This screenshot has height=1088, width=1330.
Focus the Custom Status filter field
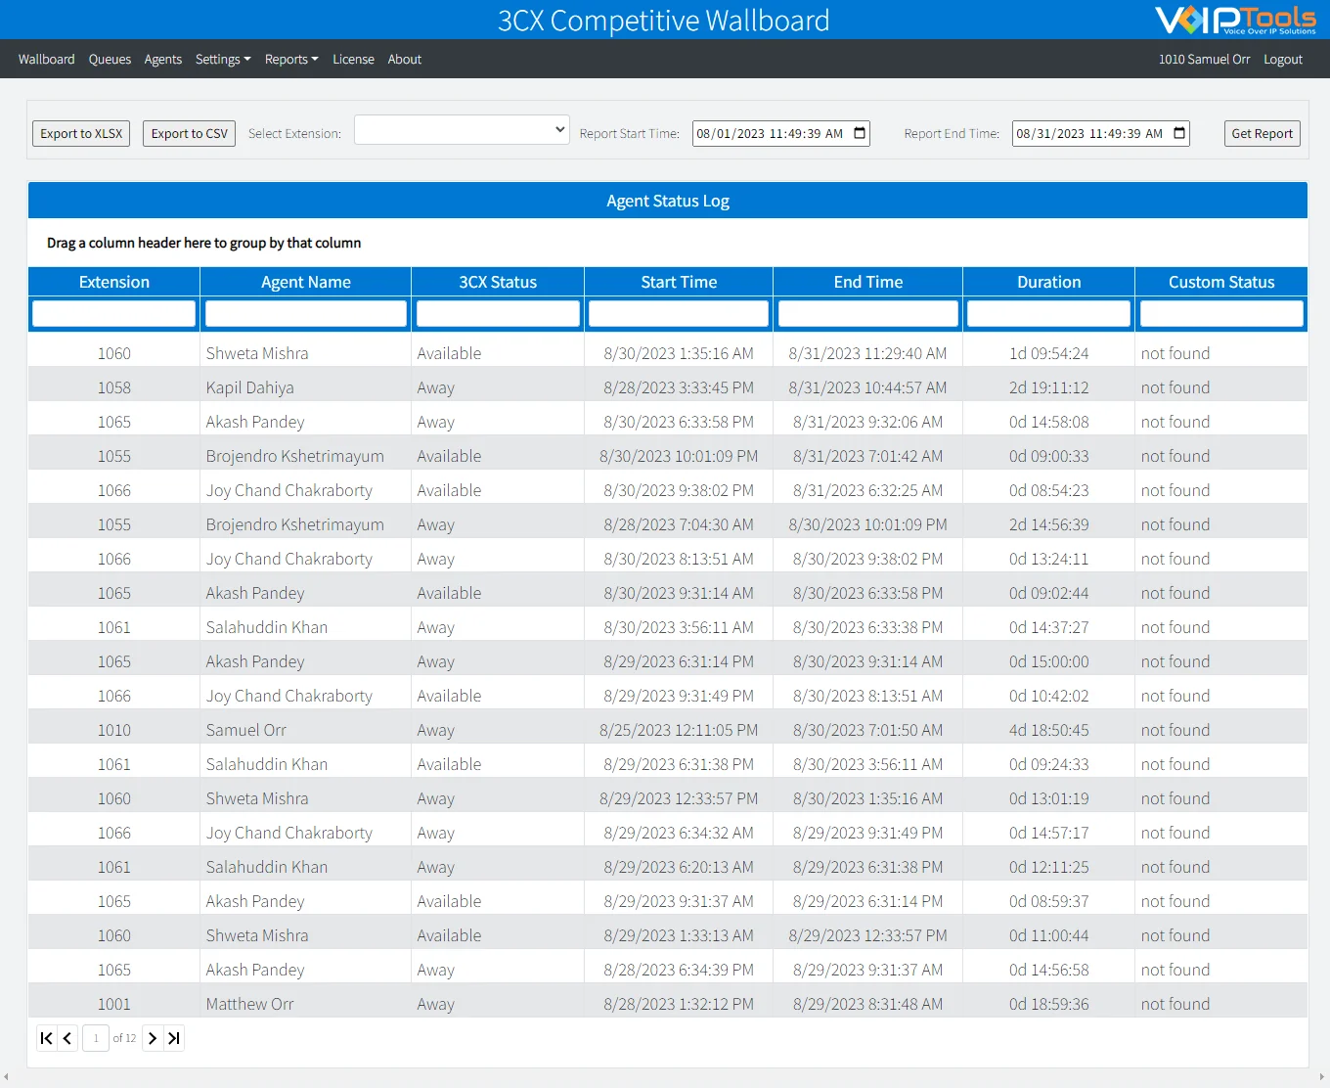(1221, 313)
